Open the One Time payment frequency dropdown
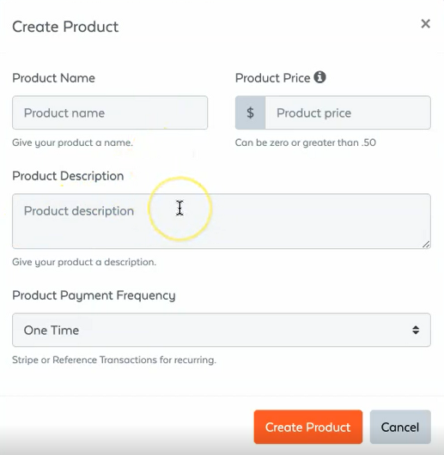444x455 pixels. (x=222, y=330)
